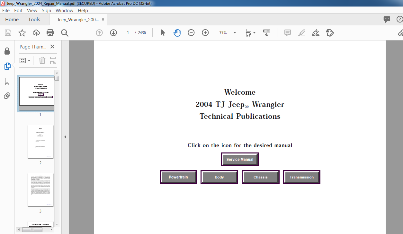Click the share link icon
The image size is (403, 234).
[x=400, y=33]
